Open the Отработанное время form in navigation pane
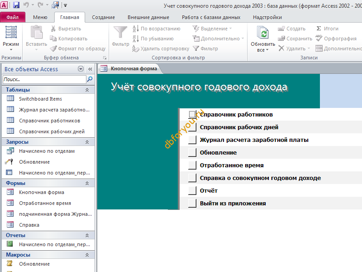 [x=45, y=203]
